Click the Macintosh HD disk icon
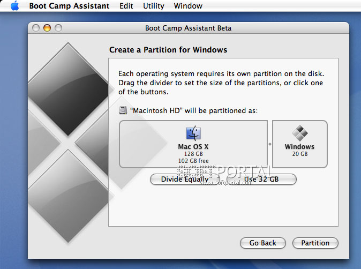This screenshot has height=269, width=361. coord(123,110)
